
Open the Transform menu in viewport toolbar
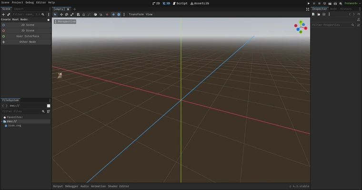point(136,14)
